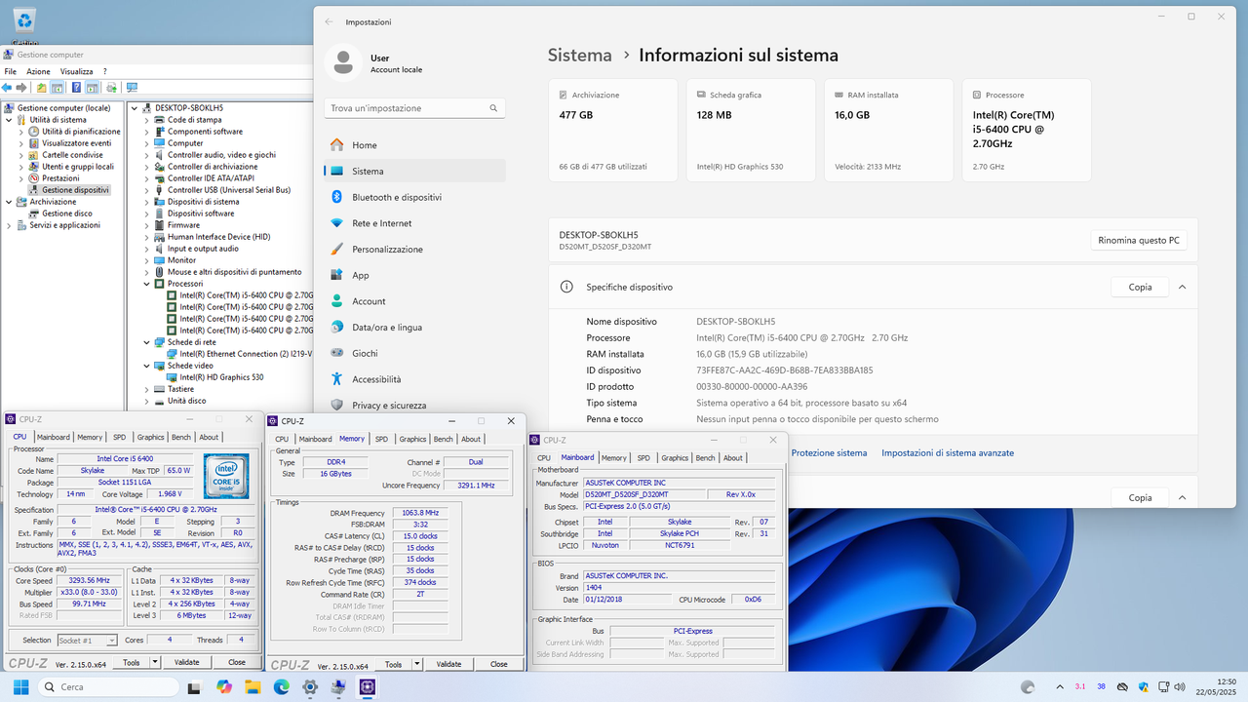Open About tab in the Memory CPU-Z window
1248x702 pixels.
(x=471, y=439)
